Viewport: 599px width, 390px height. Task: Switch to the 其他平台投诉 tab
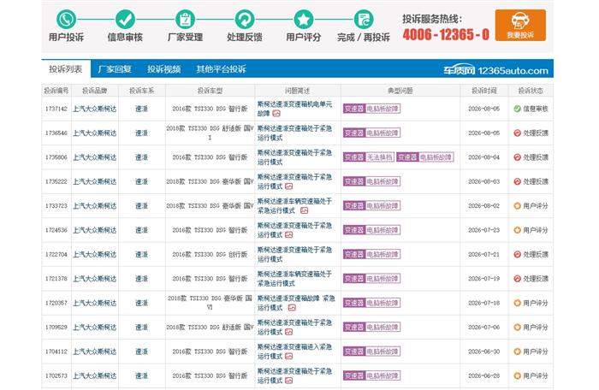click(221, 69)
